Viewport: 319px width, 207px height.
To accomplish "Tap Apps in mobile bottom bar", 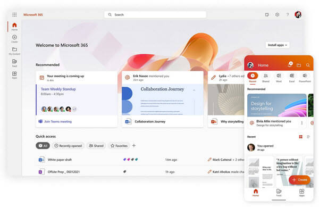I will (301, 193).
